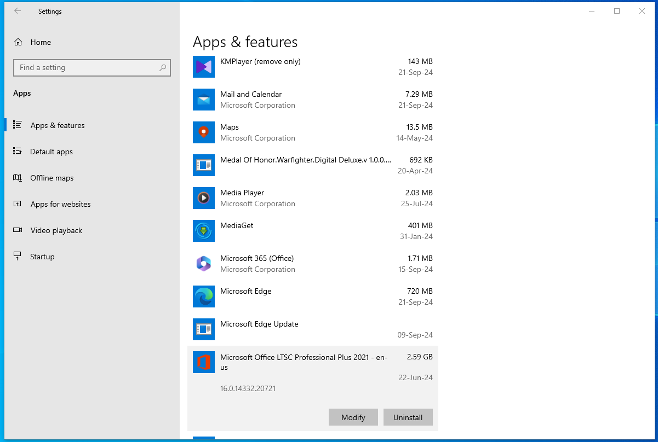Select the Microsoft 365 (Office) entry name
Viewport: 658px width, 442px height.
tap(257, 258)
